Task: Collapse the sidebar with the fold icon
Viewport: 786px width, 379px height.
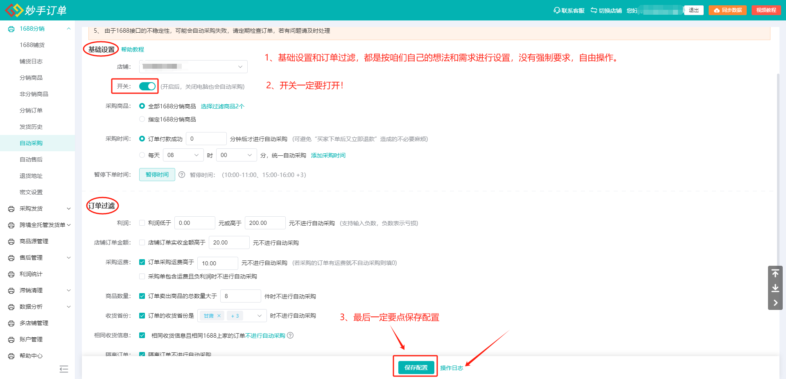Action: tap(64, 369)
